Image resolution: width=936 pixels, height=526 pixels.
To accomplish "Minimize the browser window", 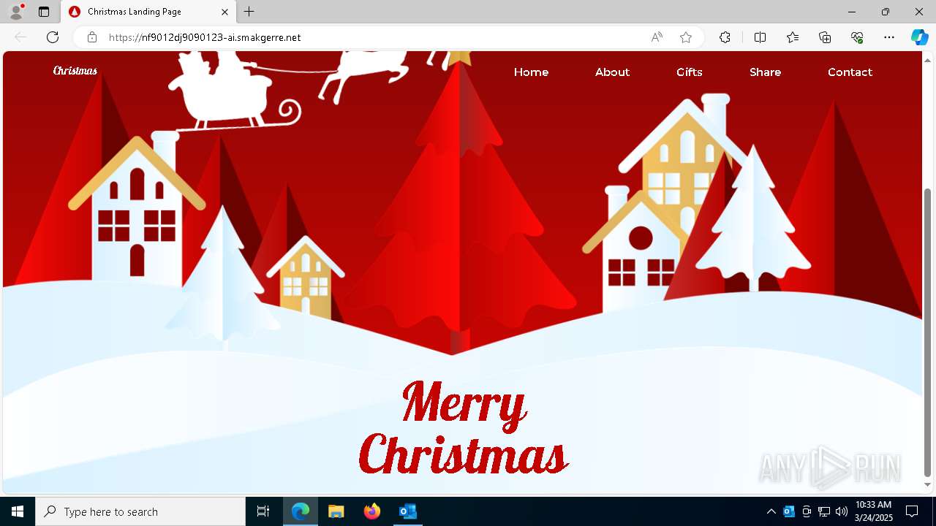I will 852,12.
